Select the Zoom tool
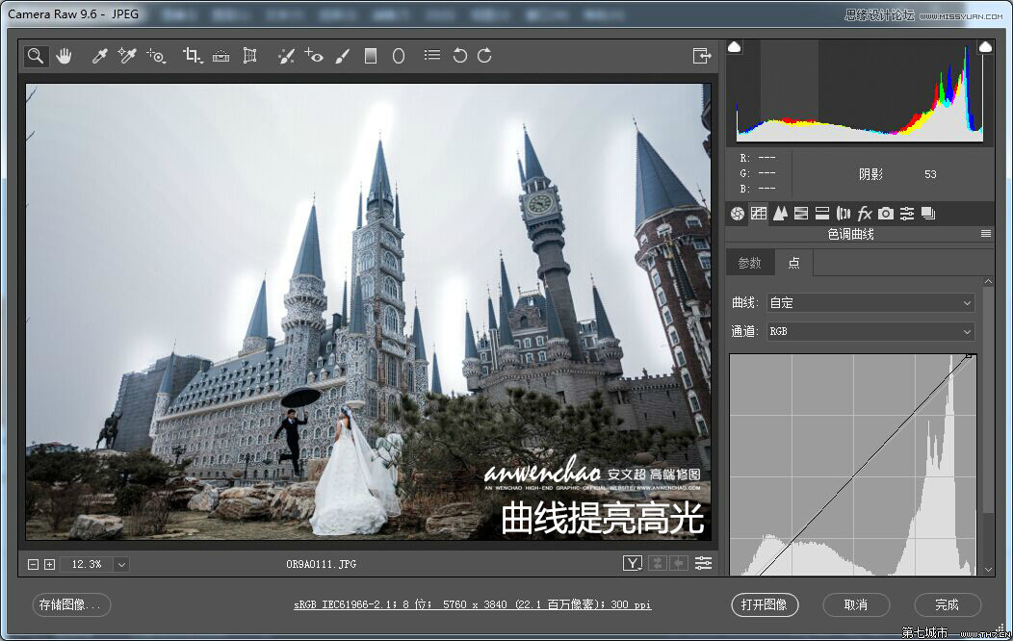Viewport: 1013px width, 641px height. pyautogui.click(x=36, y=56)
